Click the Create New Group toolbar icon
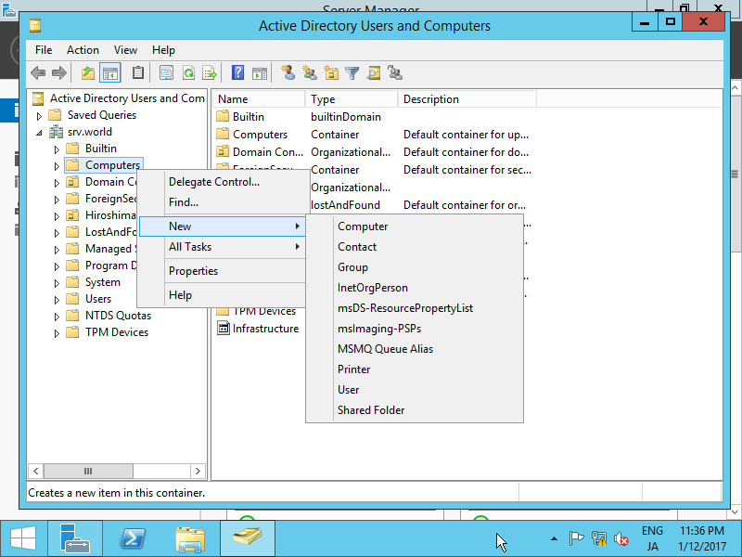742x557 pixels. (x=308, y=72)
